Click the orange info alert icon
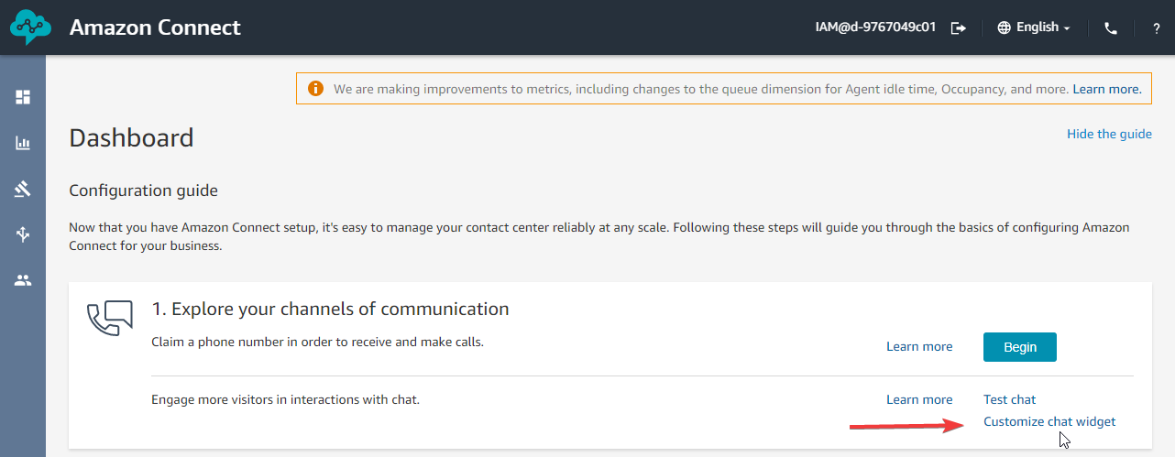 (315, 89)
